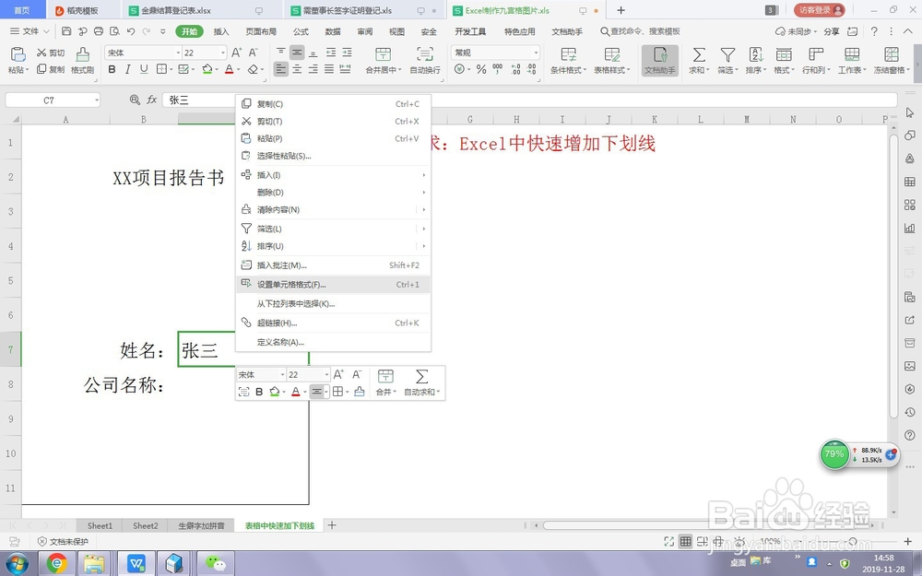Toggle align right in ribbon

tap(313, 69)
